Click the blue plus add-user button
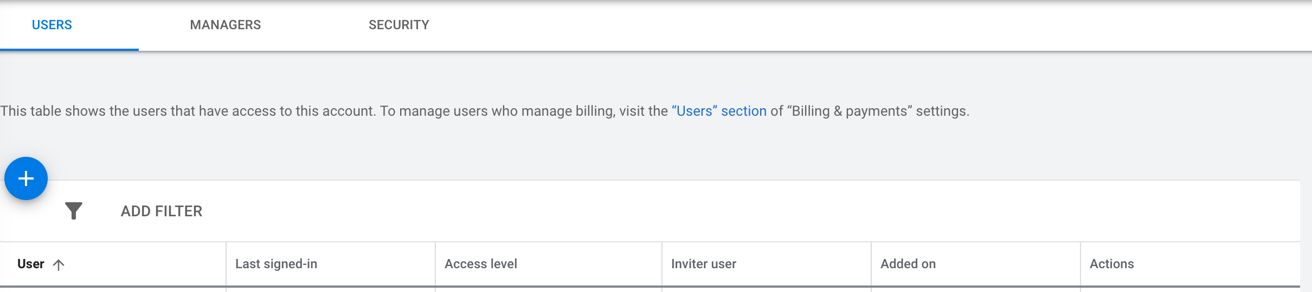Viewport: 1312px width, 292px height. click(26, 178)
